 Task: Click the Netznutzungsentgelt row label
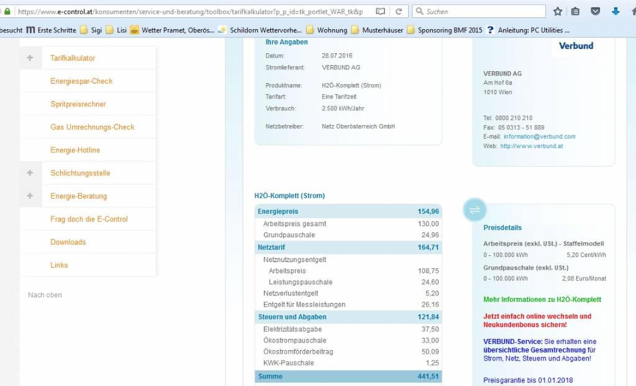pyautogui.click(x=294, y=260)
